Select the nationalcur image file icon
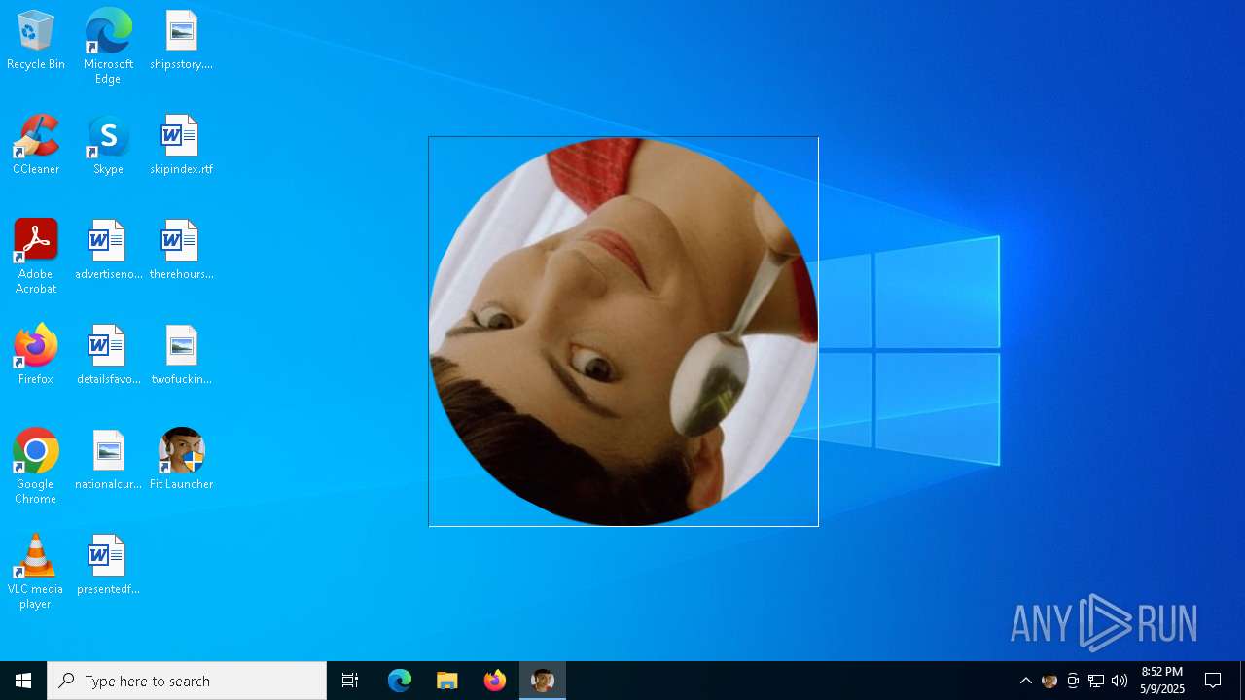Image resolution: width=1245 pixels, height=700 pixels. click(108, 461)
